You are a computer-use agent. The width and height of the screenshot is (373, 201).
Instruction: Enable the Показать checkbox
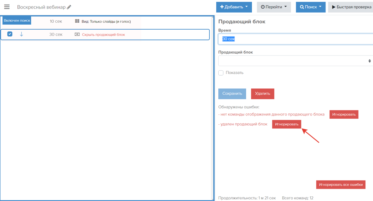221,73
